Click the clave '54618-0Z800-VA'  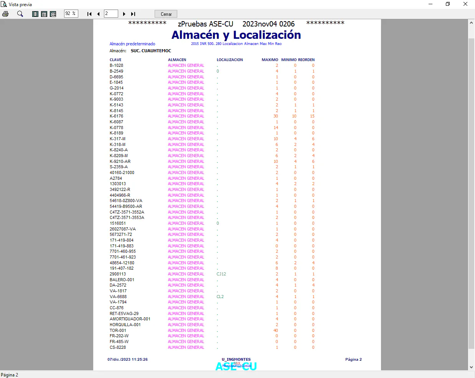tap(126, 201)
